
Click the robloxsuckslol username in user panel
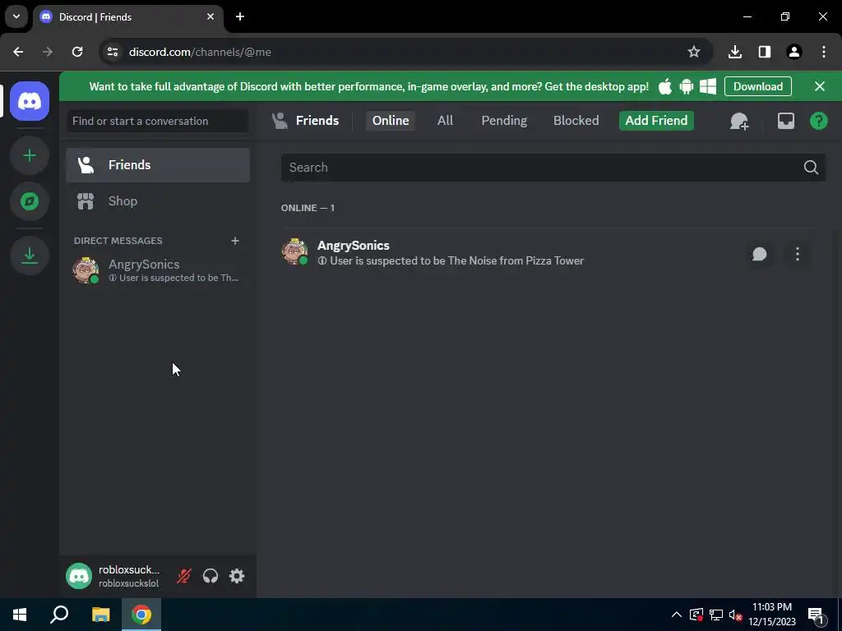tap(129, 583)
